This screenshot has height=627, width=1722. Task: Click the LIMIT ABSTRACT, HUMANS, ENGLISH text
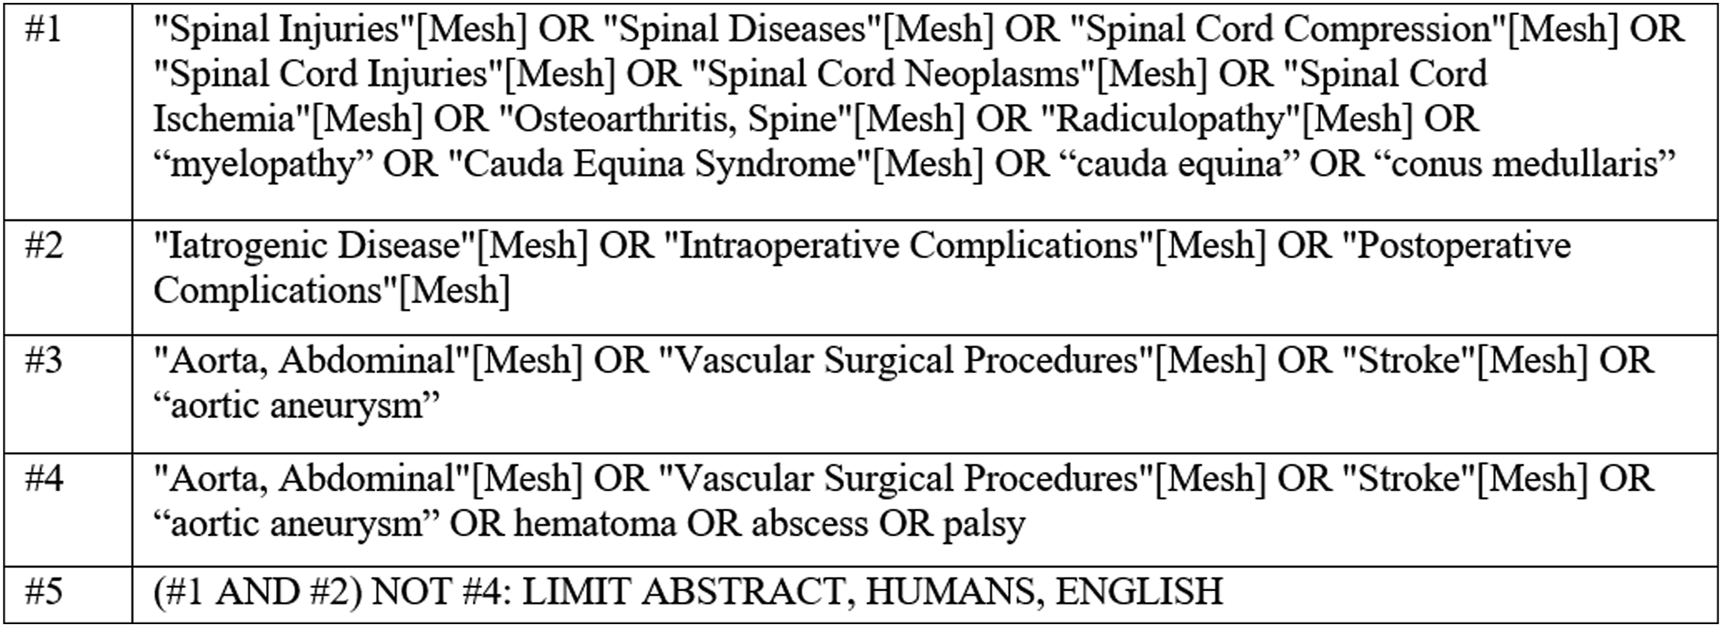pyautogui.click(x=873, y=592)
